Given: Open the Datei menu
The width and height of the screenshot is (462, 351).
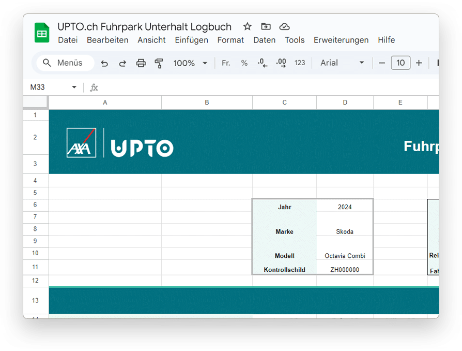Looking at the screenshot, I should (x=68, y=40).
